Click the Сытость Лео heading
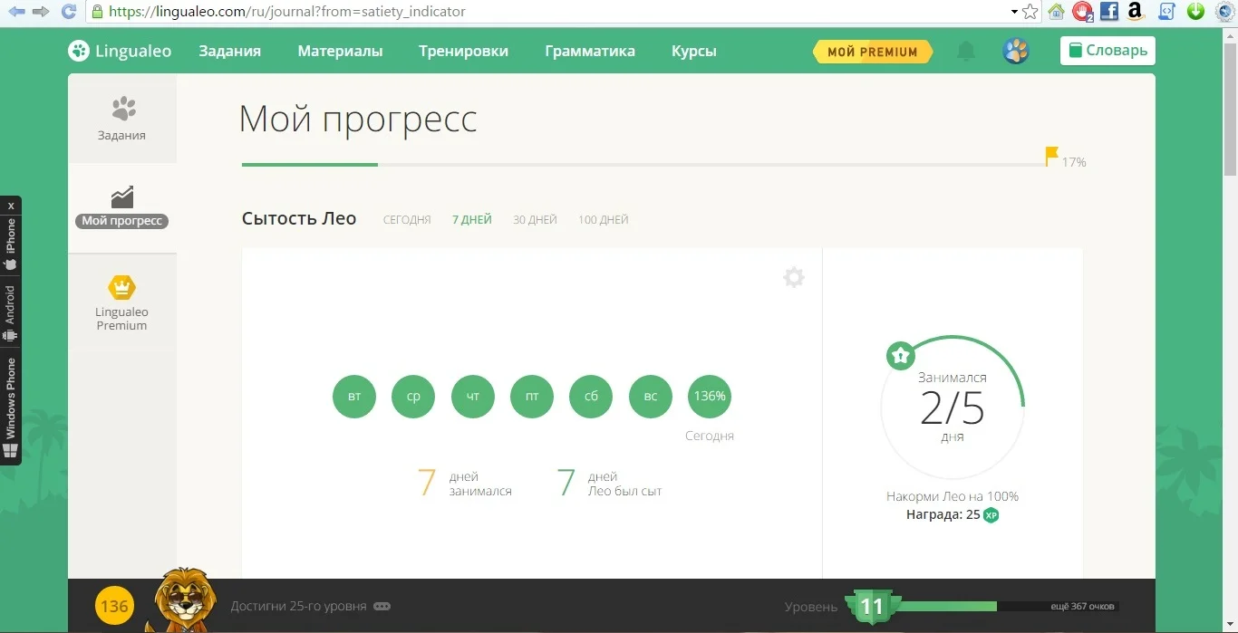 299,218
